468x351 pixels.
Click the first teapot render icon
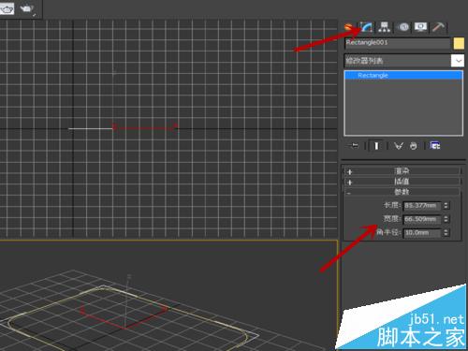(x=7, y=8)
